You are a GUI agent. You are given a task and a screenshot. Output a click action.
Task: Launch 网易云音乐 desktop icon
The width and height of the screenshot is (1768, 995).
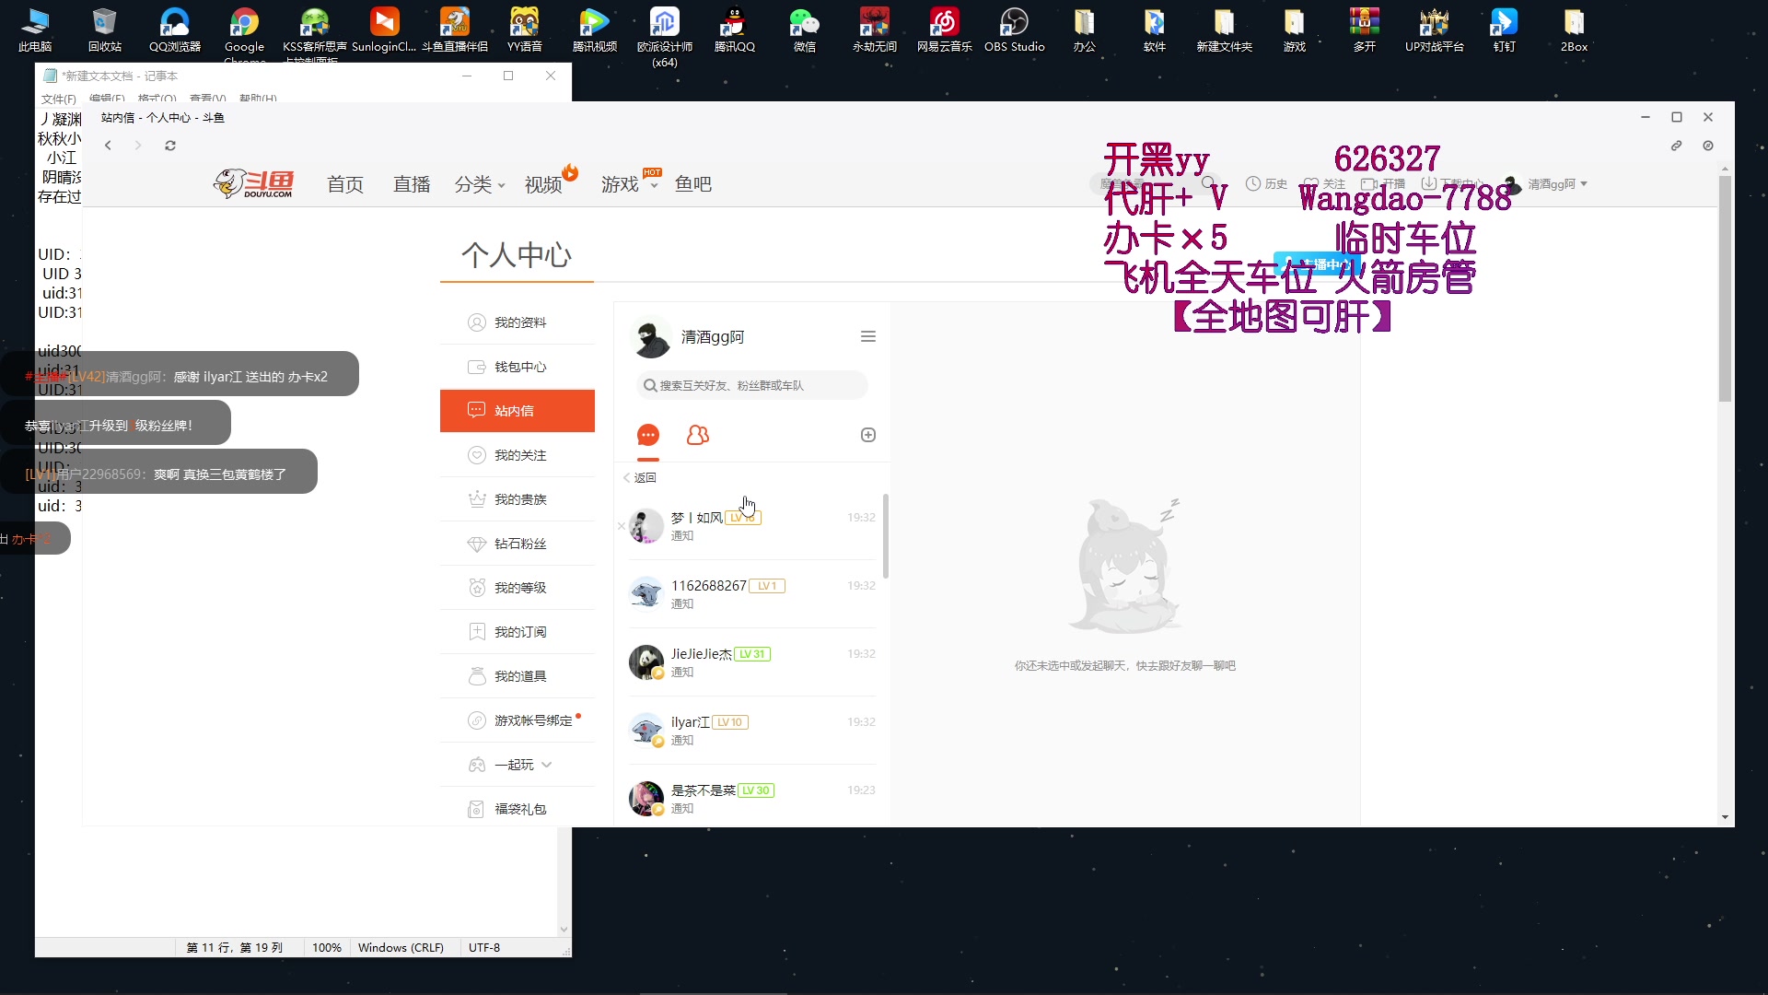pyautogui.click(x=945, y=29)
